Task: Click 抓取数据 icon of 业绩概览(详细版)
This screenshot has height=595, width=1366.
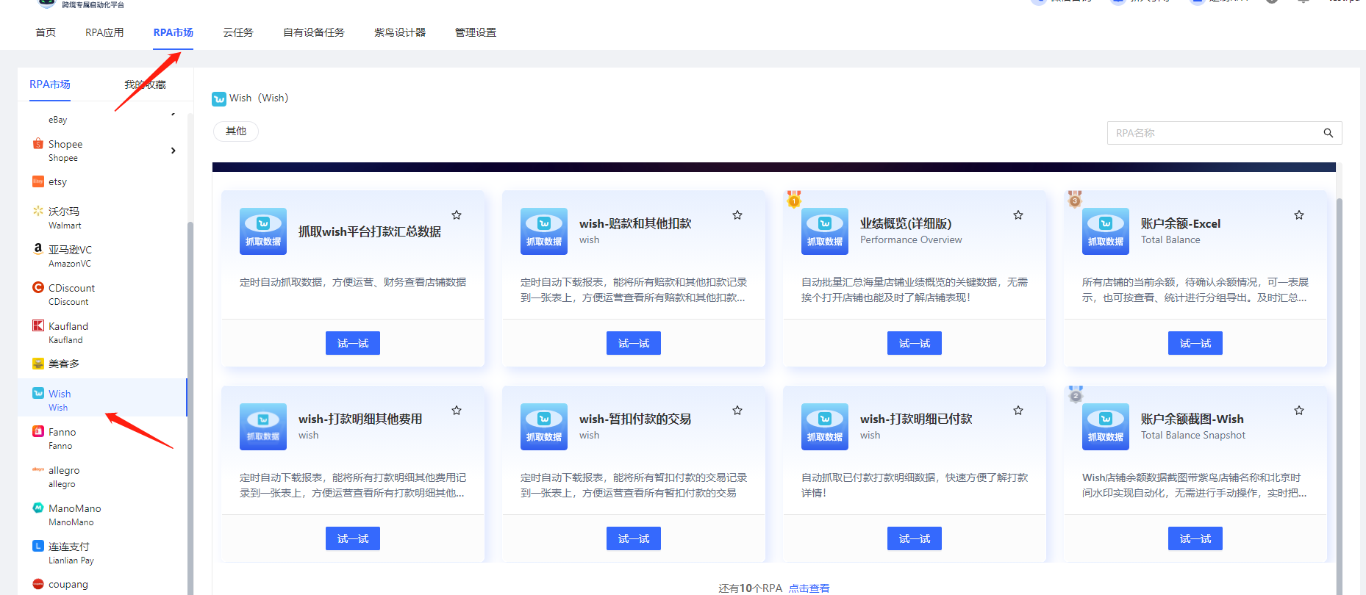Action: click(825, 231)
